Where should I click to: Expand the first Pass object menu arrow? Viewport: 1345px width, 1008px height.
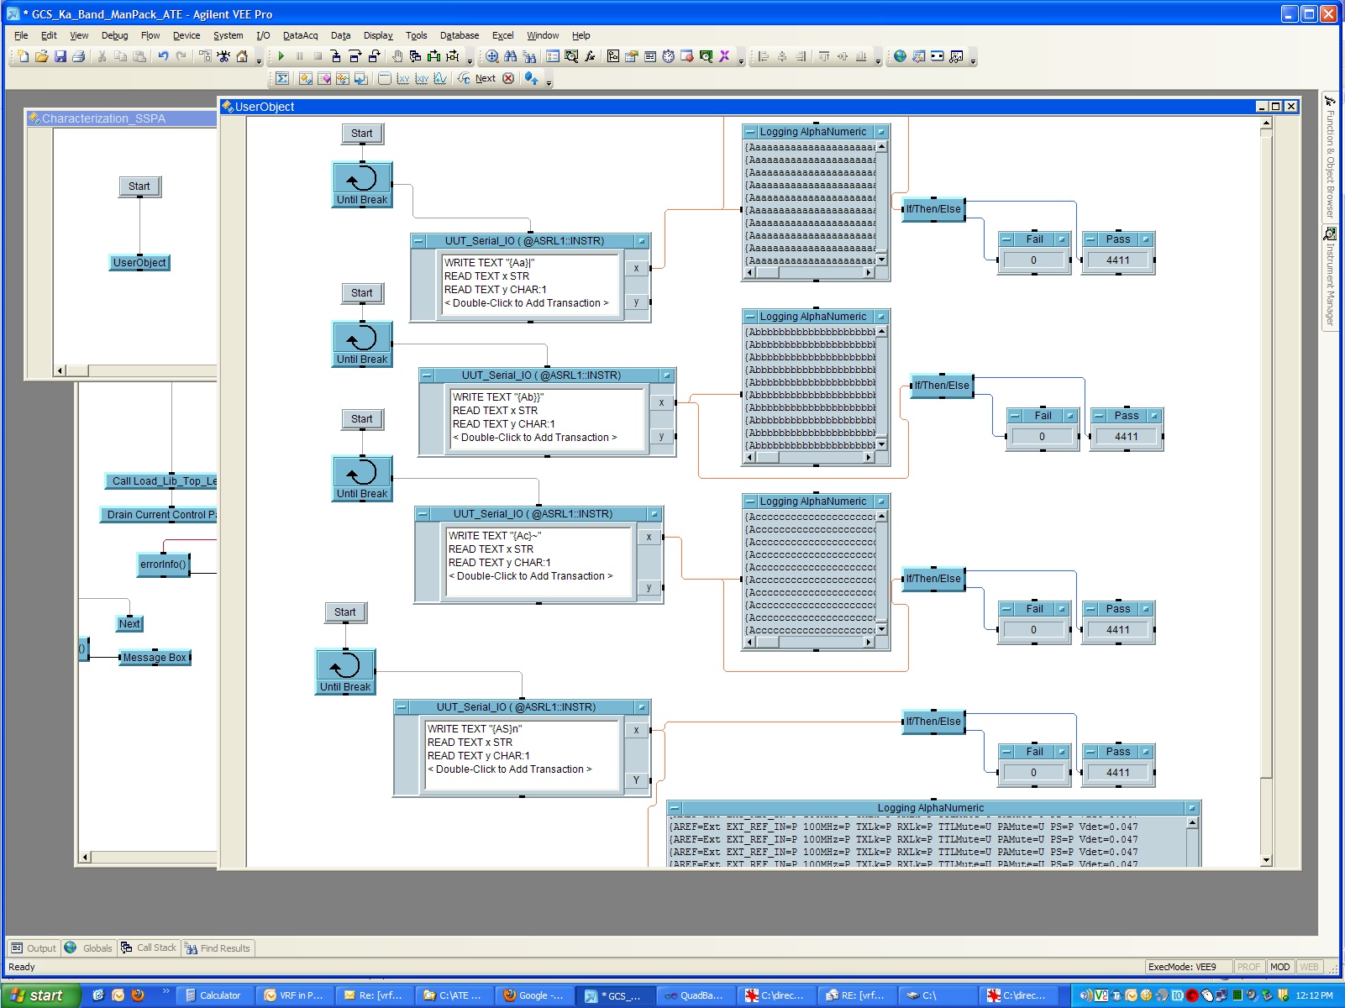(x=1146, y=239)
